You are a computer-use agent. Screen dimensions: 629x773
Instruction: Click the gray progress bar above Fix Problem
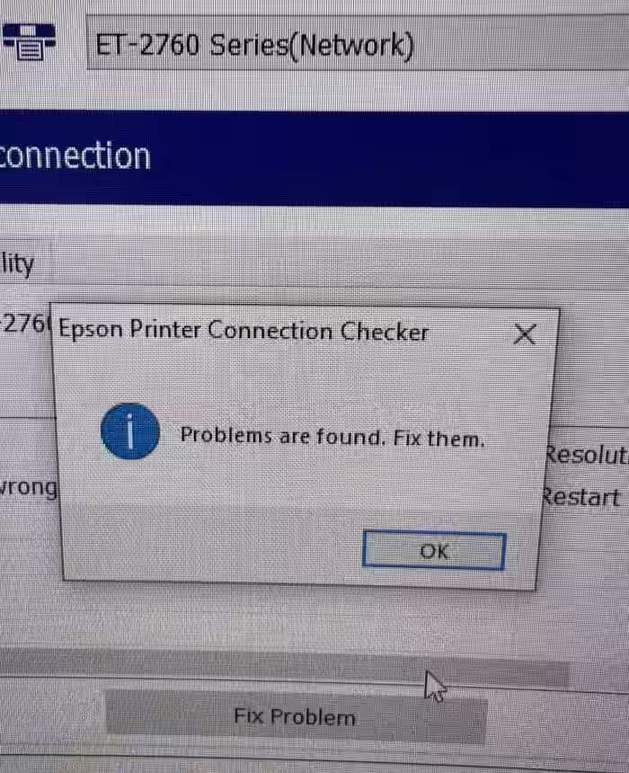285,667
